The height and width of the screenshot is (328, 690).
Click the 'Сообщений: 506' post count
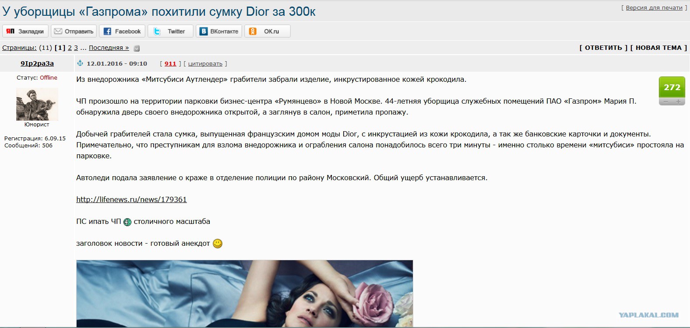click(28, 145)
